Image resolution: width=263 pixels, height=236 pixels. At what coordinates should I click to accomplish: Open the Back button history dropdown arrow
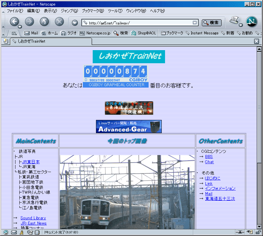20,27
